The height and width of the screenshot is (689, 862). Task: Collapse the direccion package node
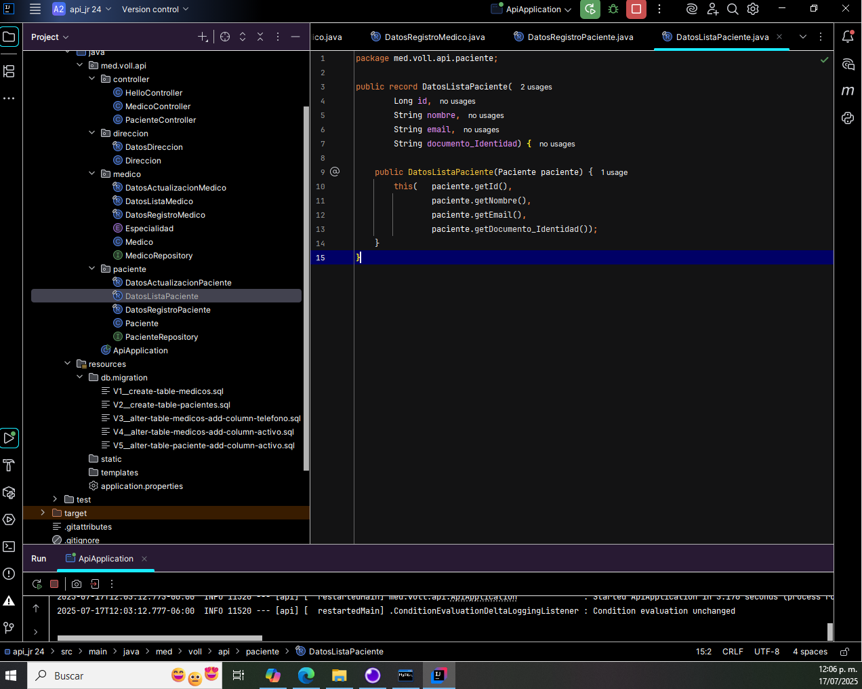[x=92, y=133]
